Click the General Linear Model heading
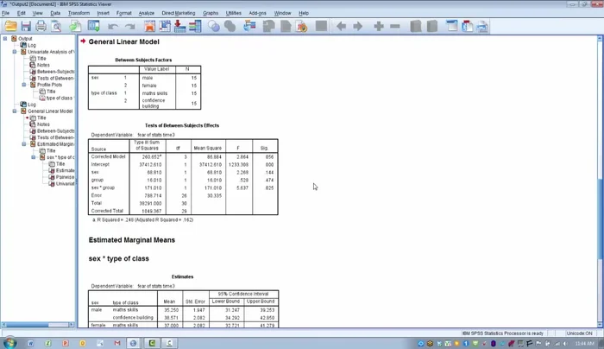 click(x=123, y=41)
